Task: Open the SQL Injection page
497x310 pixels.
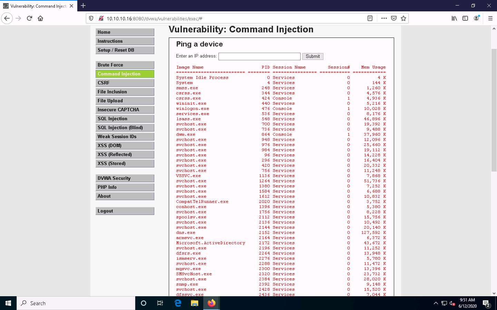Action: (x=125, y=118)
